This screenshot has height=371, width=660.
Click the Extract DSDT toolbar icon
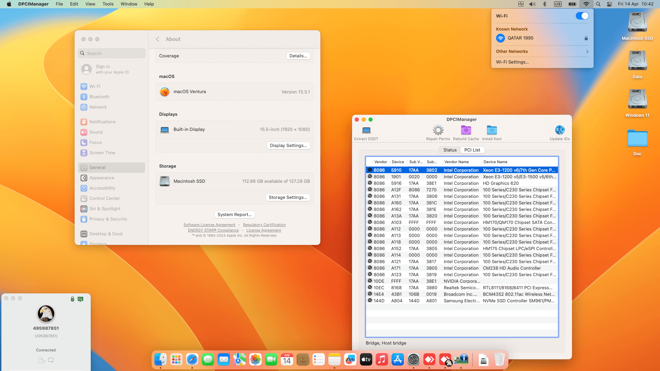[x=366, y=131]
